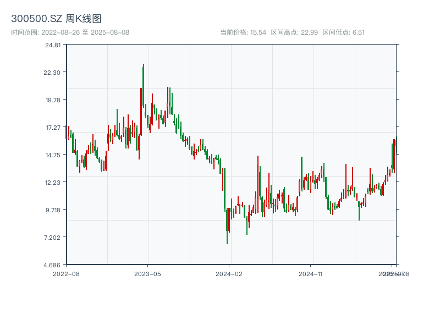Select the 2023-05 x-axis date label
Image resolution: width=440 pixels, height=330 pixels.
147,273
